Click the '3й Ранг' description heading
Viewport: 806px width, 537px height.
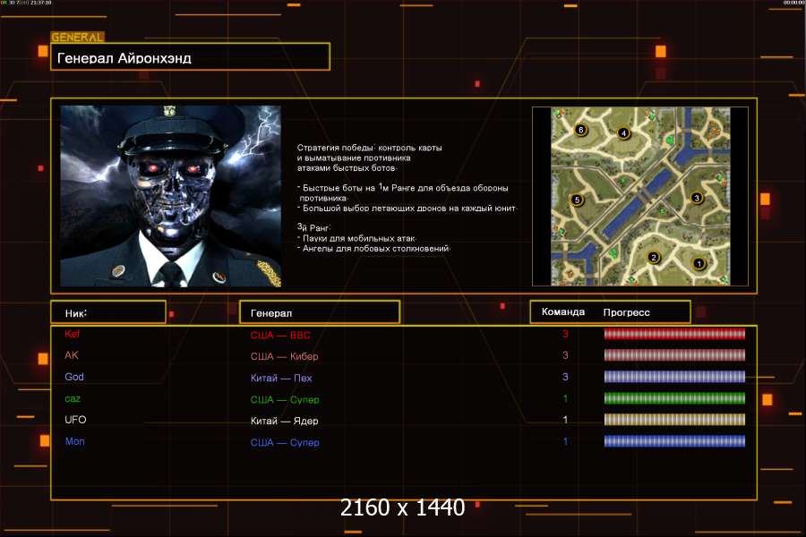[314, 227]
